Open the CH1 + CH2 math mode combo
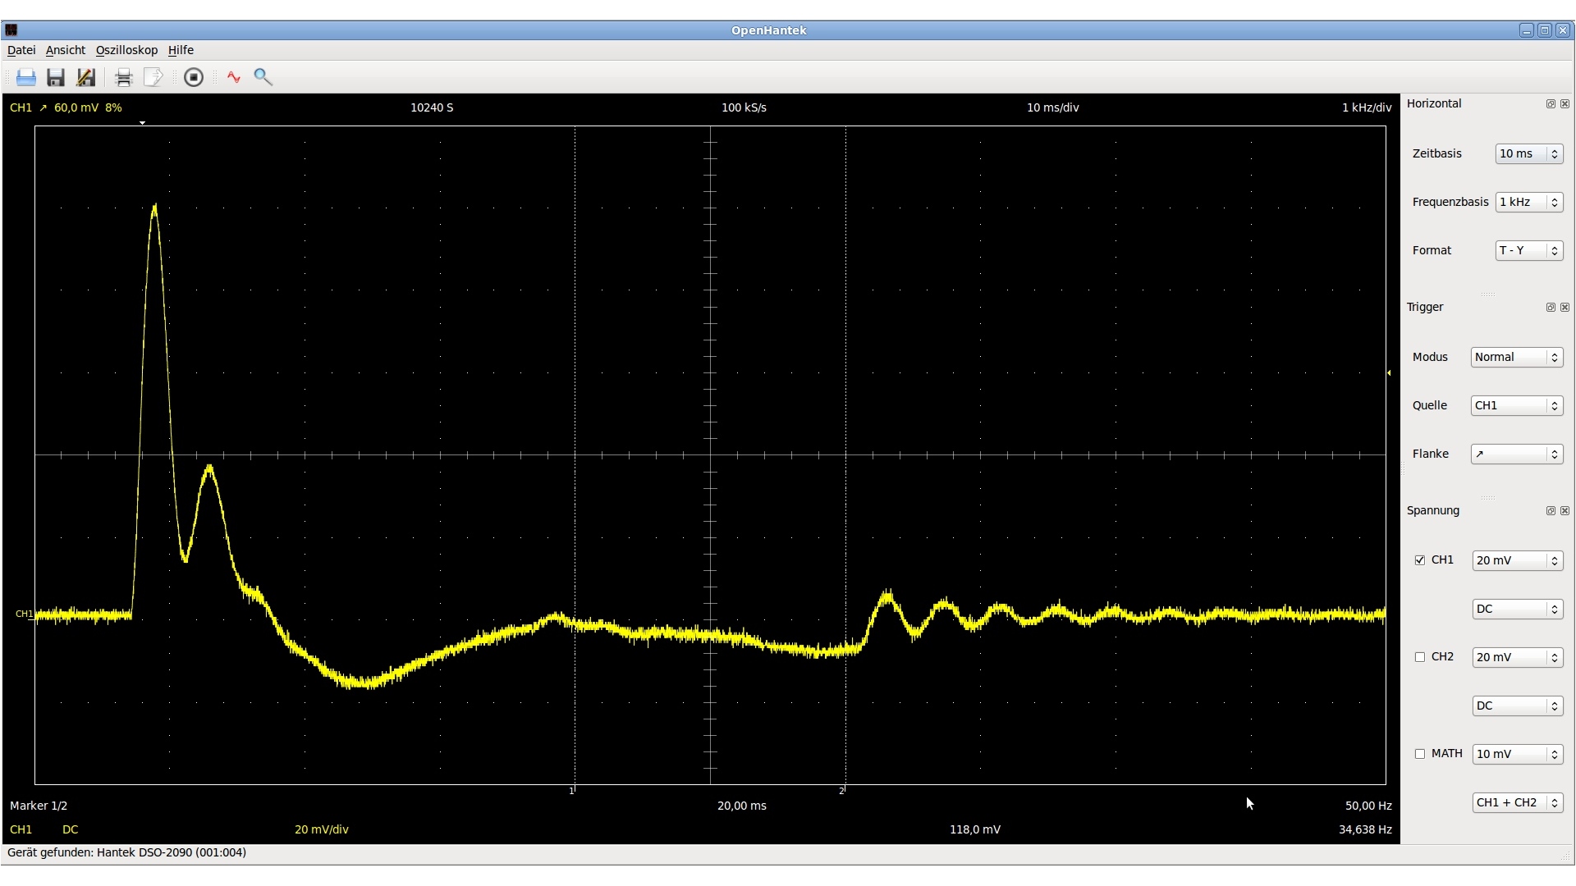Image resolution: width=1576 pixels, height=886 pixels. [x=1517, y=802]
